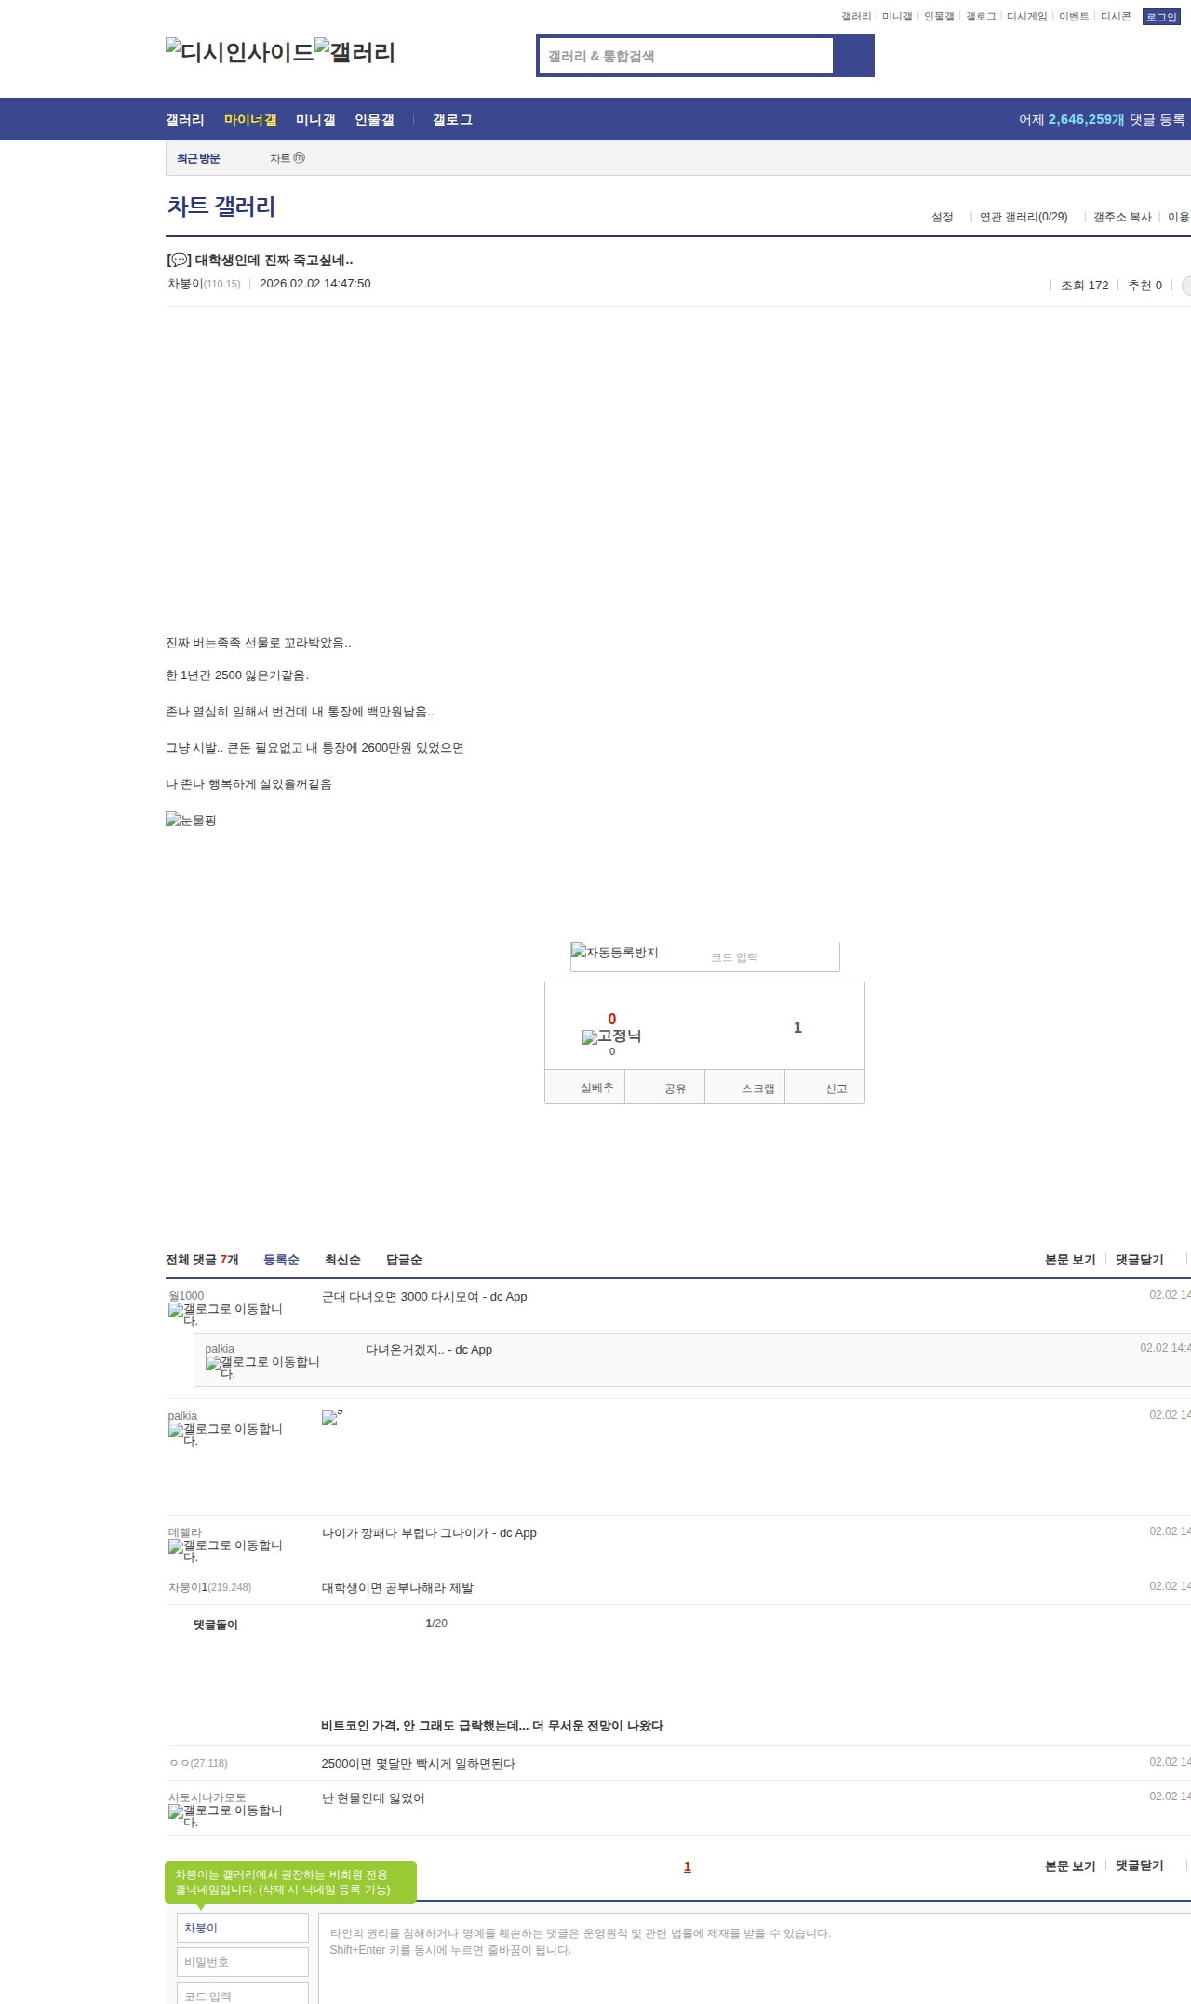
Task: Click the 최근방문 label
Action: pyautogui.click(x=198, y=158)
